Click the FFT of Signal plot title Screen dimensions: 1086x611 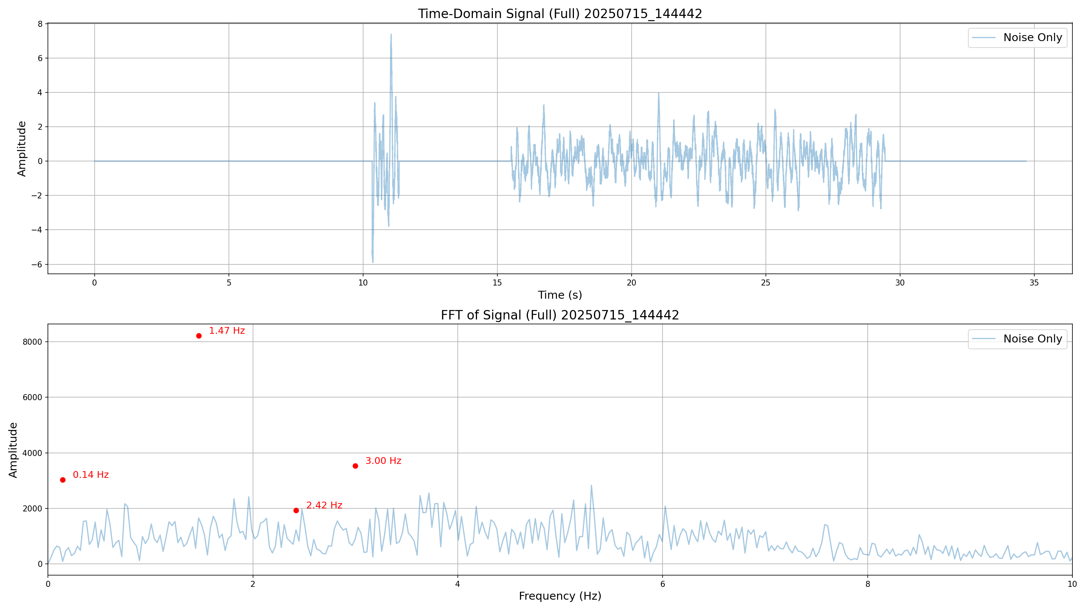point(560,315)
